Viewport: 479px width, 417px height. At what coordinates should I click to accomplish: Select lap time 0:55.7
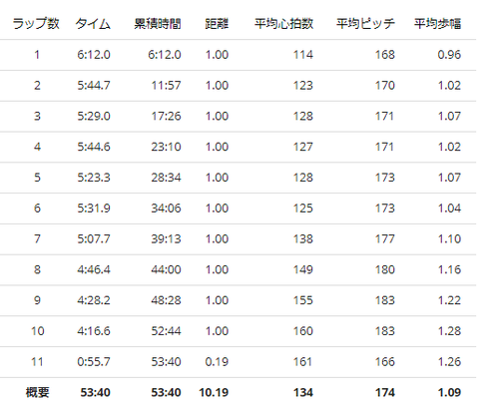pyautogui.click(x=94, y=361)
